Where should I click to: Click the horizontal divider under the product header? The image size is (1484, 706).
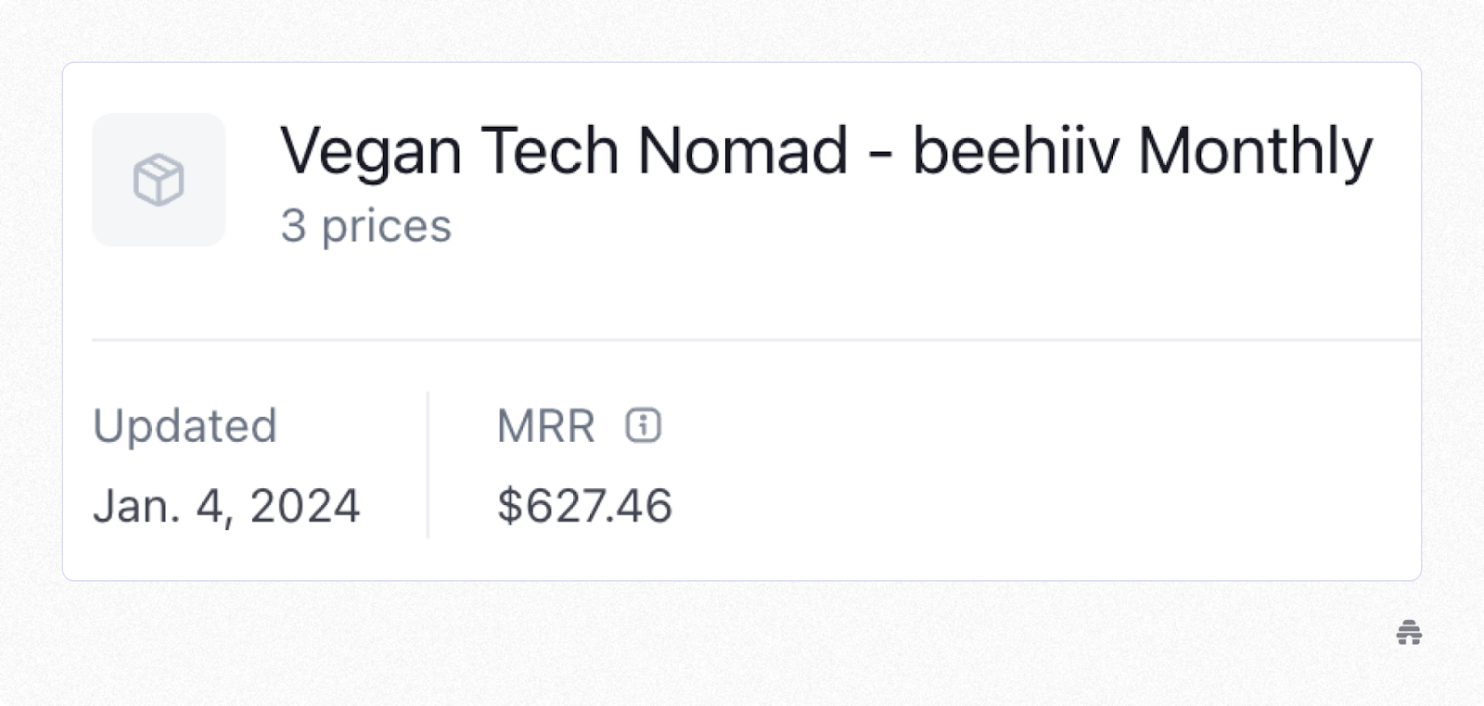pyautogui.click(x=742, y=340)
